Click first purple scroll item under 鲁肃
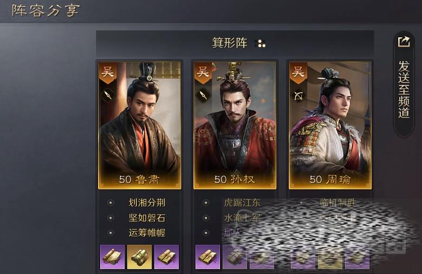422x274 pixels. [x=112, y=257]
